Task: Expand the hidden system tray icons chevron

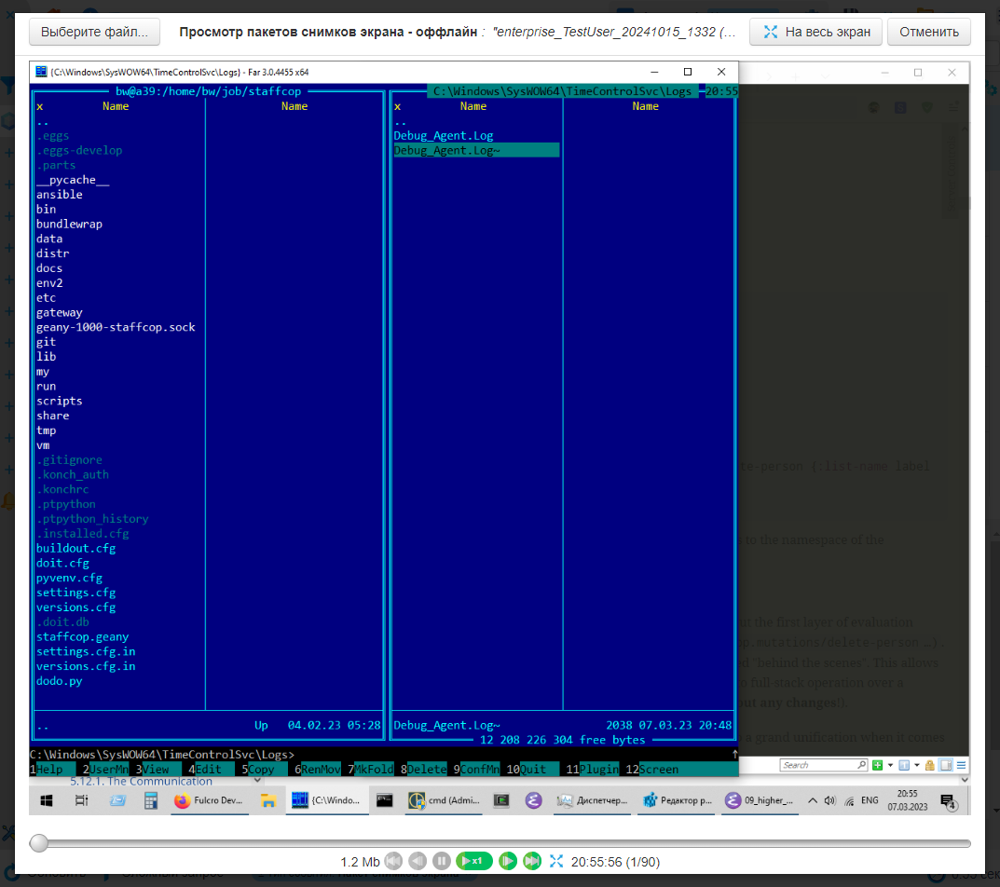Action: [x=813, y=800]
